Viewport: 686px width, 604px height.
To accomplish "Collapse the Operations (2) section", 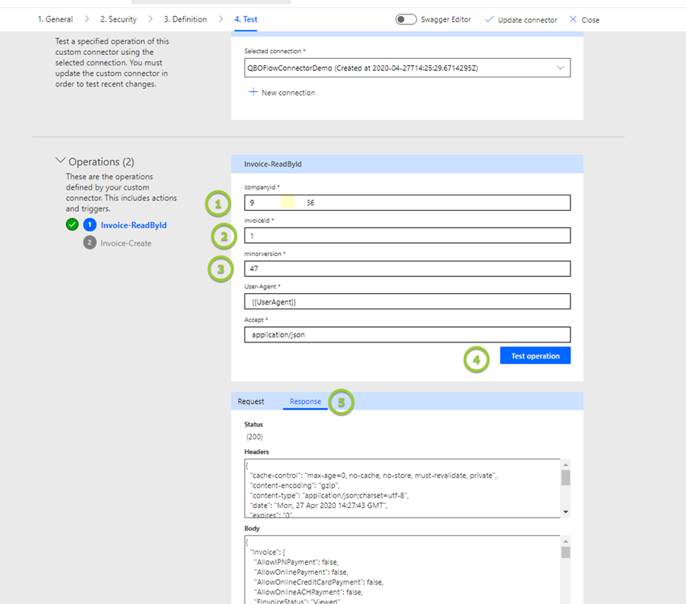I will [61, 161].
